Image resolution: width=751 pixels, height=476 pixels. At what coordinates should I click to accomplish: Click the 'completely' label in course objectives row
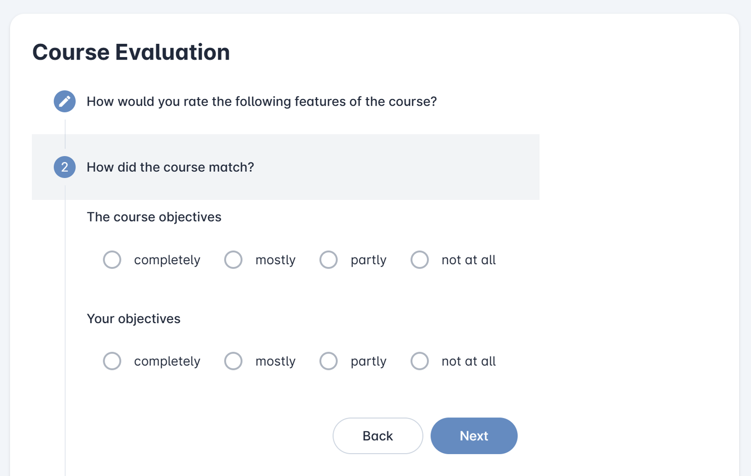pos(167,260)
